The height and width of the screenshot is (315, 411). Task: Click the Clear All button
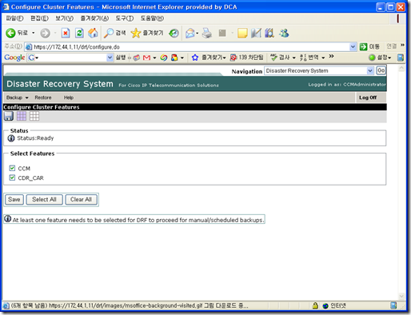pos(81,199)
